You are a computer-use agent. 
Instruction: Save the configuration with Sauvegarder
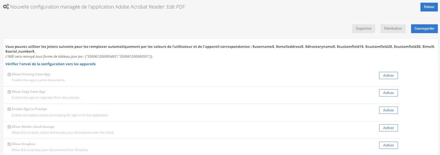[x=424, y=29]
